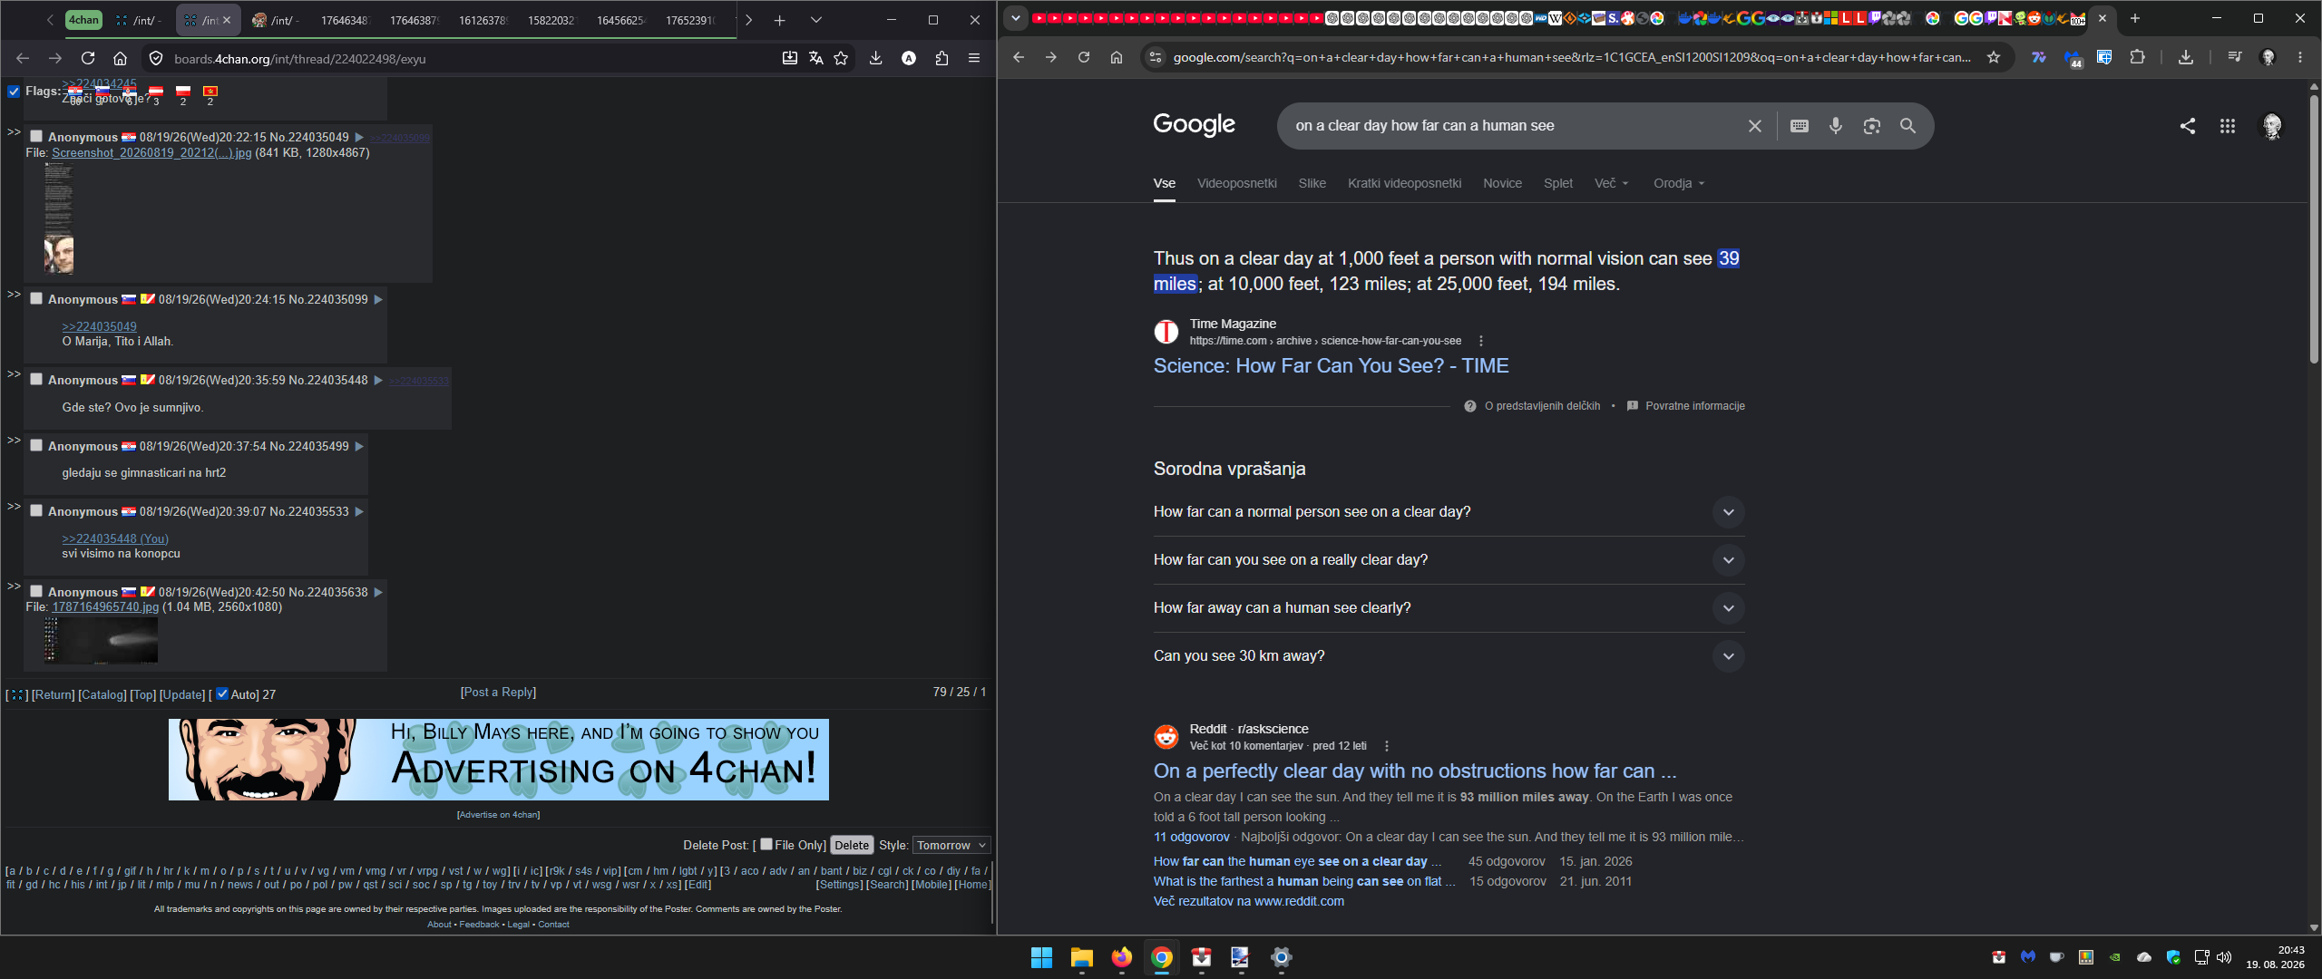Open the Orodja tools dropdown
Screen dimensions: 2322x979
(1679, 183)
